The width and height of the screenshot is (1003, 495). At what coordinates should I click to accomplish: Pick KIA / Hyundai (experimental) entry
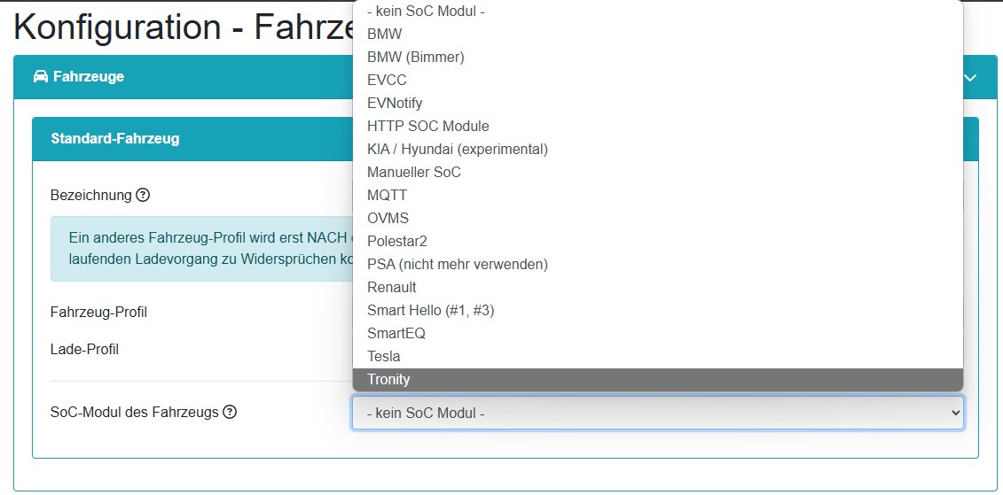pos(458,149)
